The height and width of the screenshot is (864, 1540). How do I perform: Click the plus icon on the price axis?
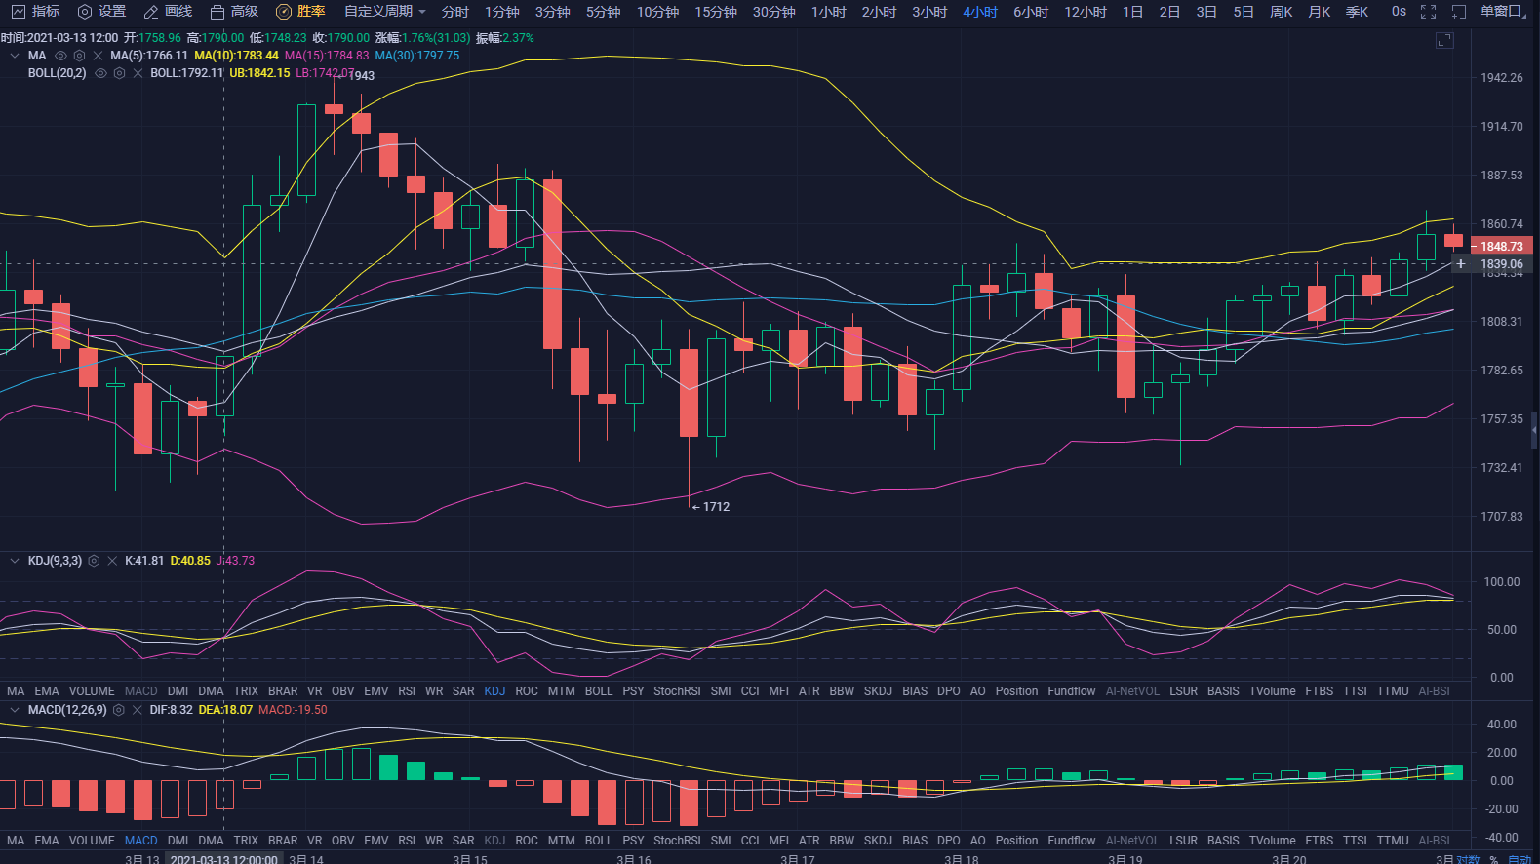1460,264
